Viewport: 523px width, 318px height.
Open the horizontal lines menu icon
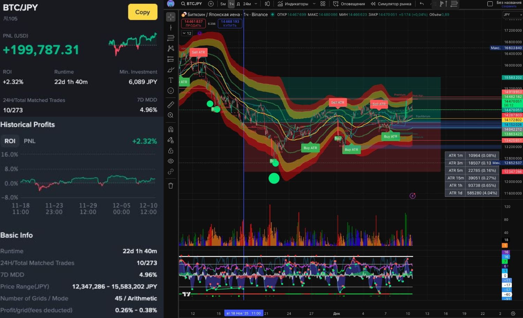tap(454, 4)
